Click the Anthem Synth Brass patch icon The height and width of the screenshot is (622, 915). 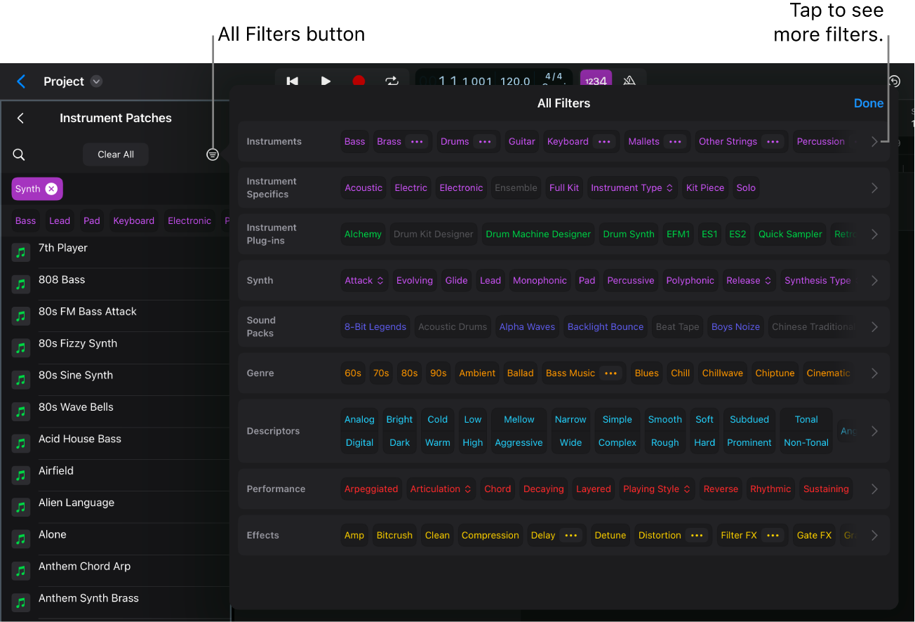[21, 602]
